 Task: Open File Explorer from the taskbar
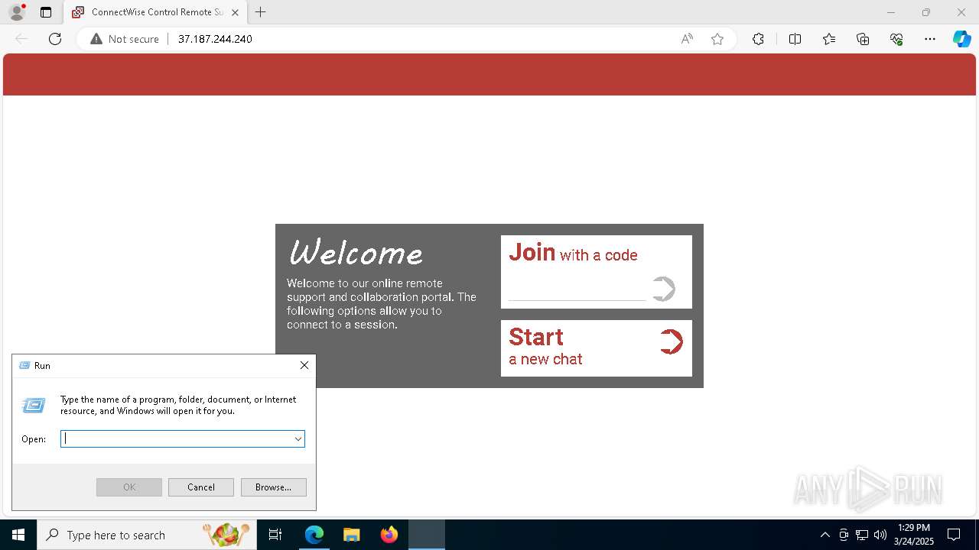click(x=351, y=535)
